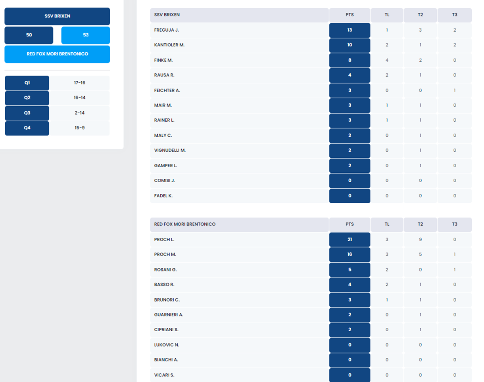Click Red Fox's score of 53
This screenshot has width=484, height=382.
click(x=86, y=35)
